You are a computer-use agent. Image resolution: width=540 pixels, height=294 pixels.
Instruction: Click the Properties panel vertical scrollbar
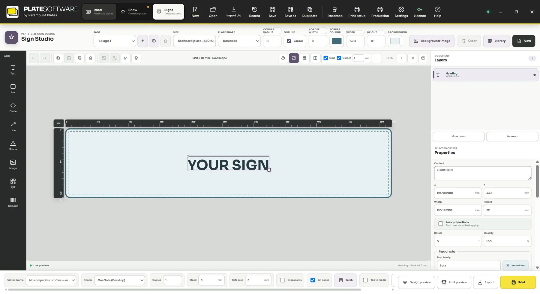(537, 181)
